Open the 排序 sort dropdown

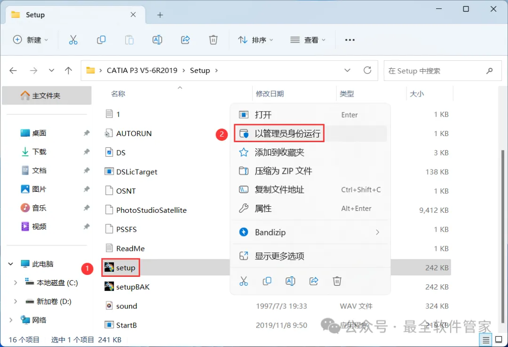point(255,40)
